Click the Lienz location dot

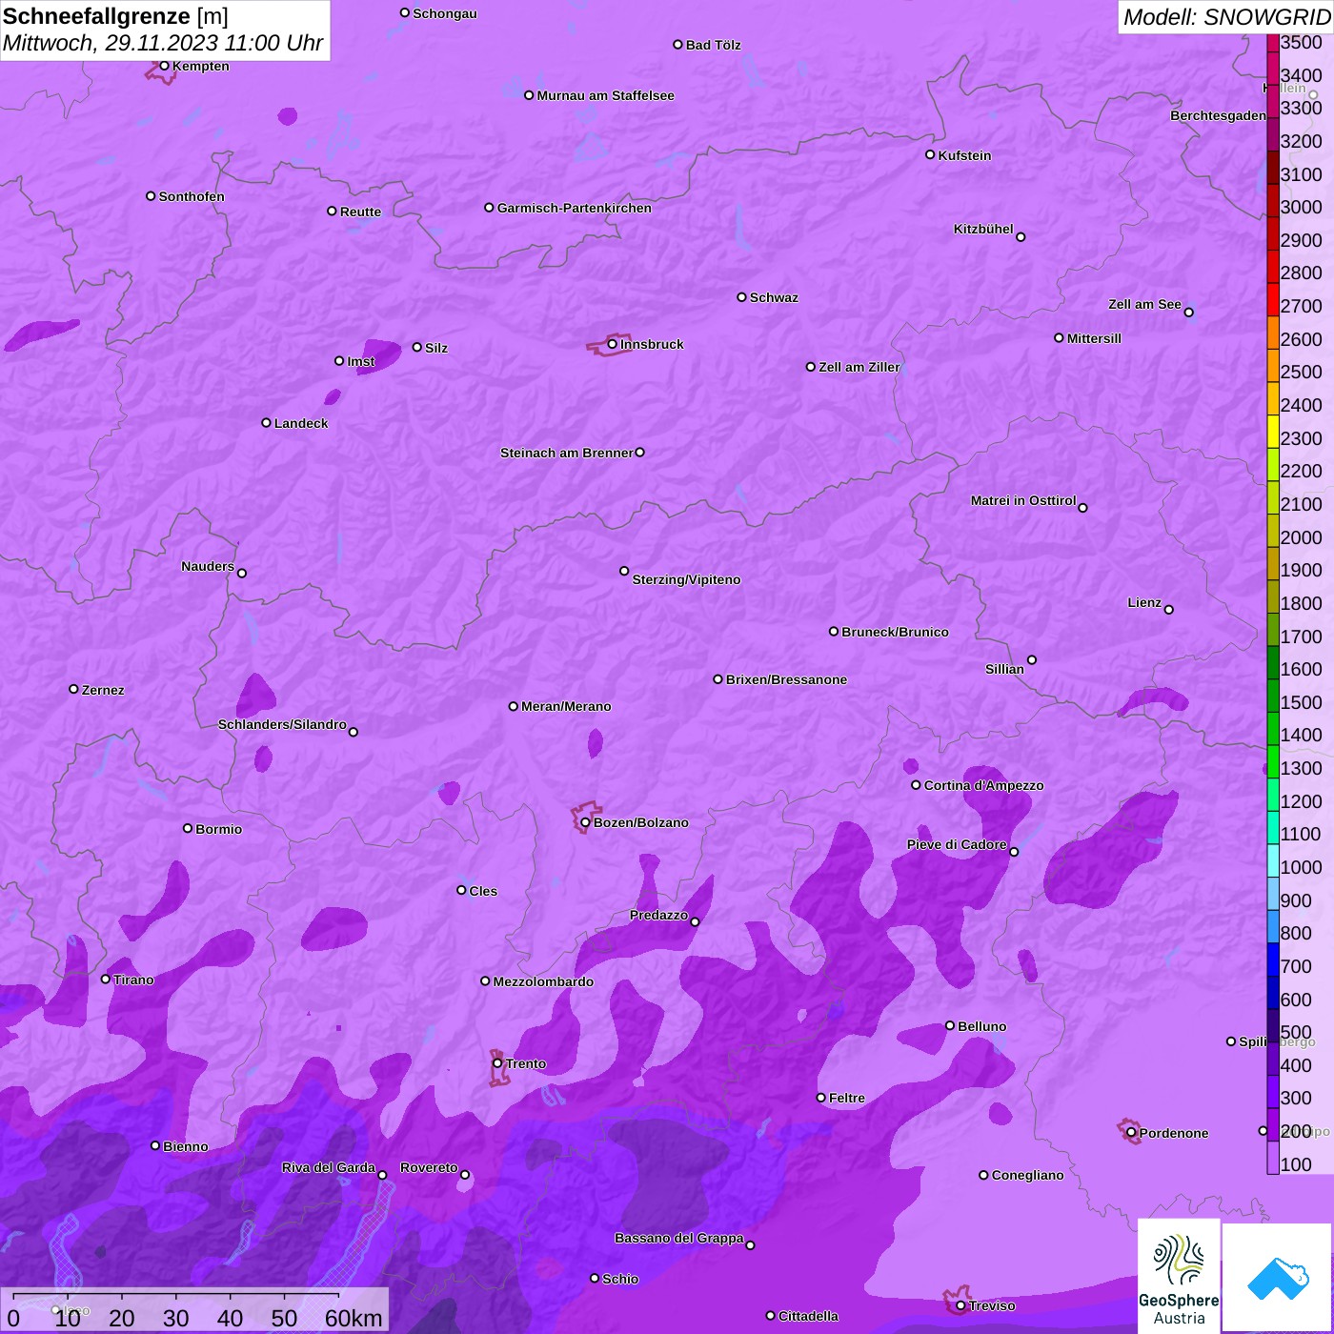(x=1169, y=610)
